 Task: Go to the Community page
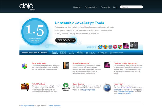click(x=105, y=7)
